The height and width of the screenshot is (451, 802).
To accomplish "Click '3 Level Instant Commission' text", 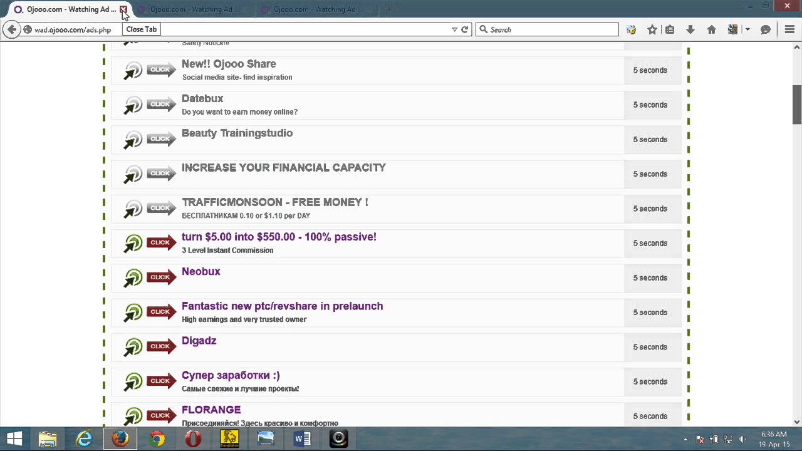I will [227, 251].
